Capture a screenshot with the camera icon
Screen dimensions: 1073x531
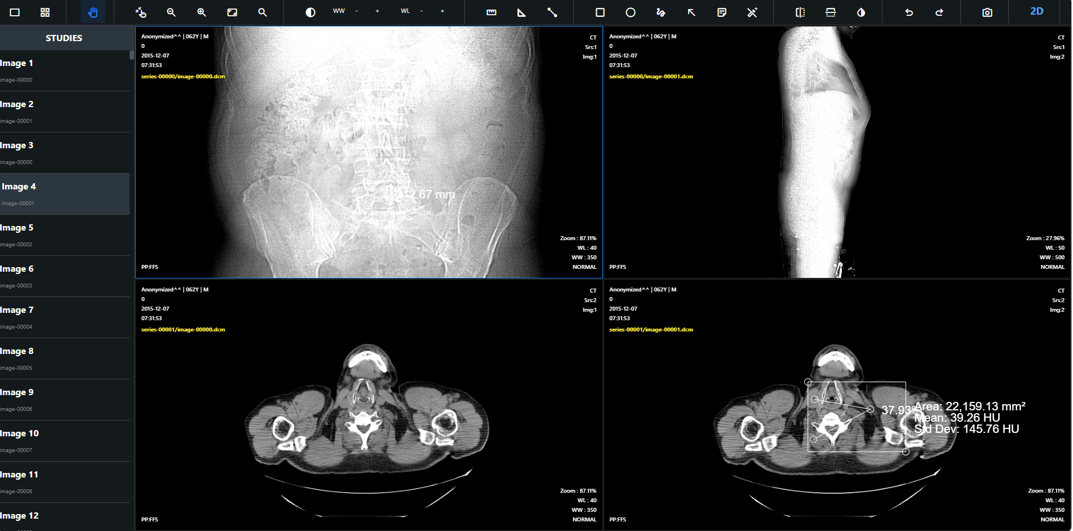[985, 12]
